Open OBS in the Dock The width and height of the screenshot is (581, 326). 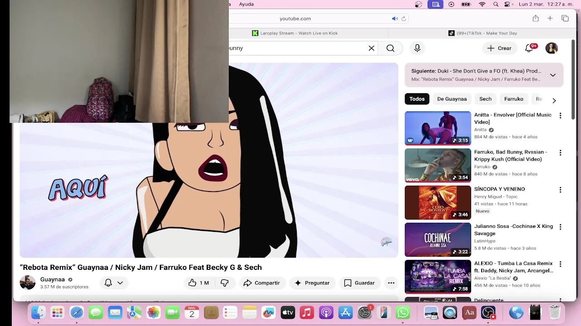488,312
